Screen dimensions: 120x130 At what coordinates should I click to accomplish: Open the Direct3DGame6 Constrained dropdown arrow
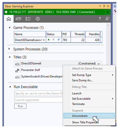pos(99,64)
